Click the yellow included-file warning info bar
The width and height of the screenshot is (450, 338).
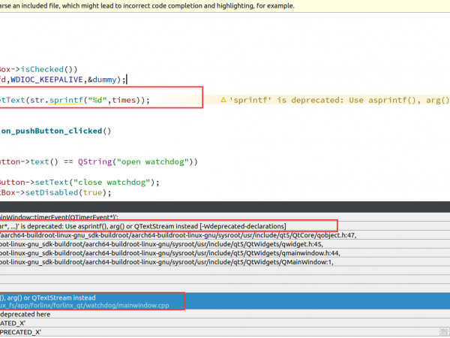click(225, 5)
